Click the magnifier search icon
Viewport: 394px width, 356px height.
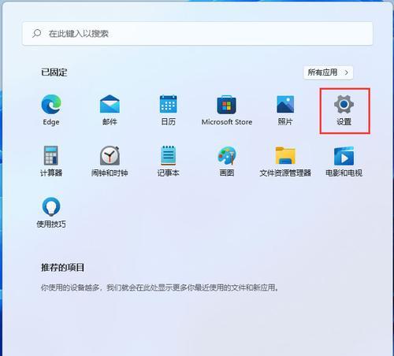(x=36, y=33)
